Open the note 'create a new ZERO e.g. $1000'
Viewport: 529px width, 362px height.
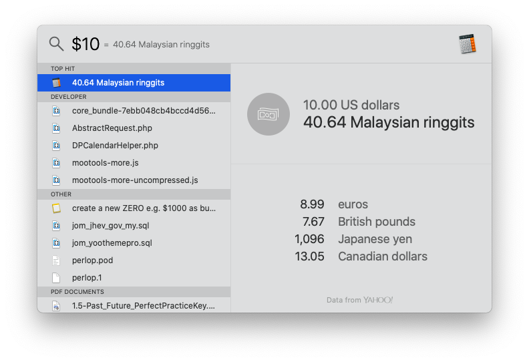coord(134,208)
